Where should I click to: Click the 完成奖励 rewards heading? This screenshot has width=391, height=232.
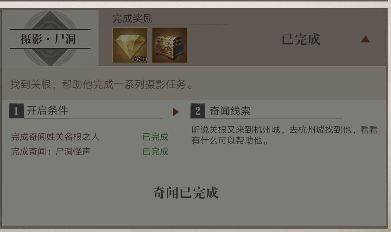(132, 18)
